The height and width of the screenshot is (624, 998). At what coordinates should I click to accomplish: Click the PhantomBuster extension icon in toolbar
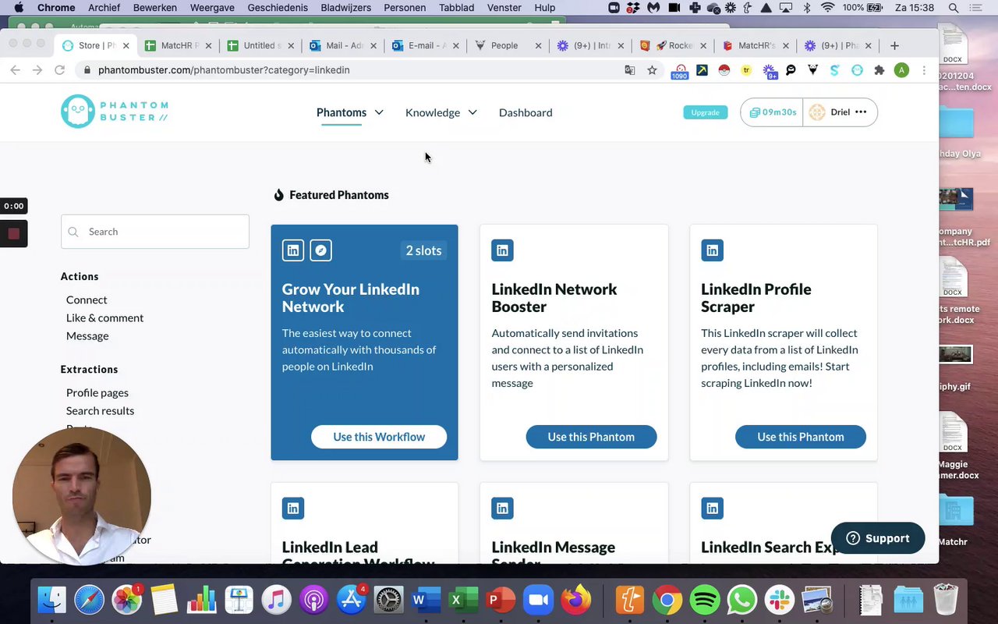click(x=857, y=70)
